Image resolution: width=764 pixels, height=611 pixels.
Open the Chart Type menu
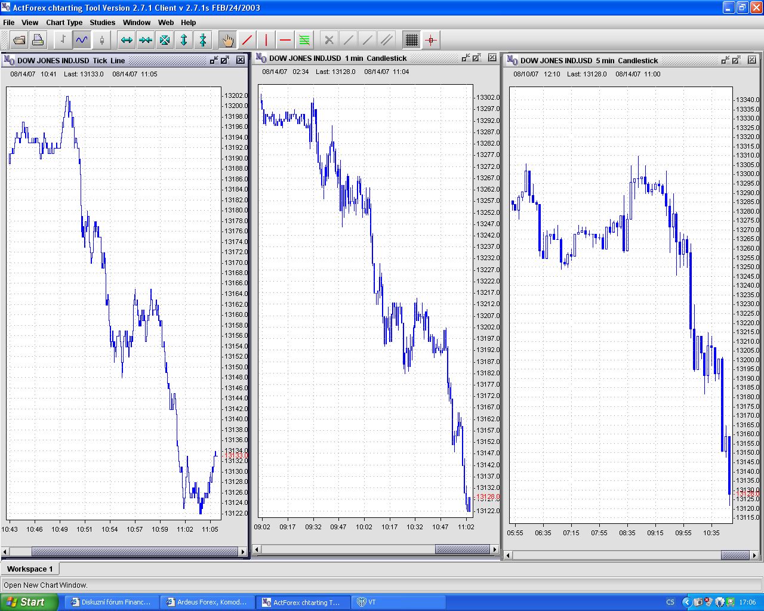(64, 23)
